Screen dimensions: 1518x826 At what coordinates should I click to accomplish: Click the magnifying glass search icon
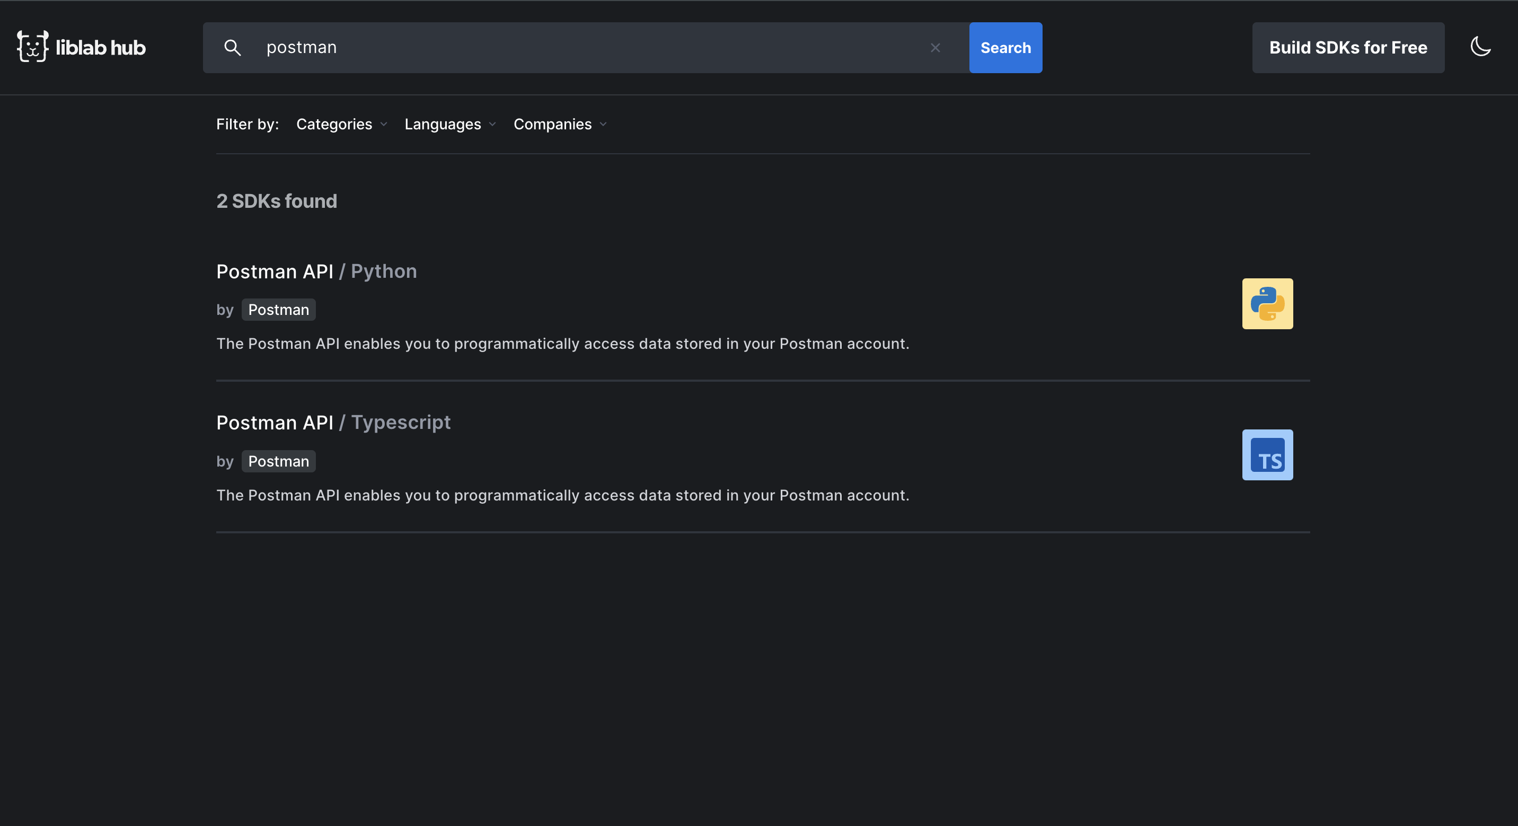(x=233, y=48)
